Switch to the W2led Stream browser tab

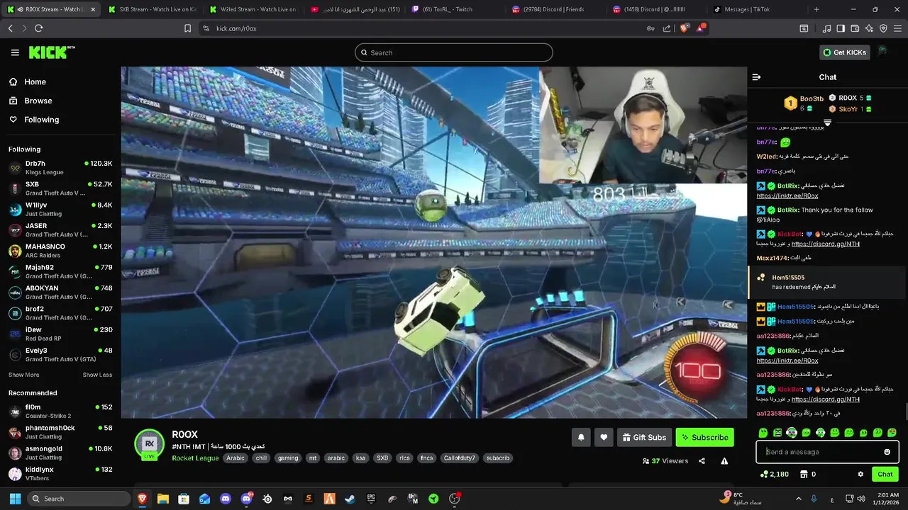(x=254, y=9)
